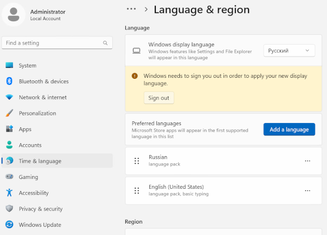Open more options for Russian language

click(x=307, y=161)
